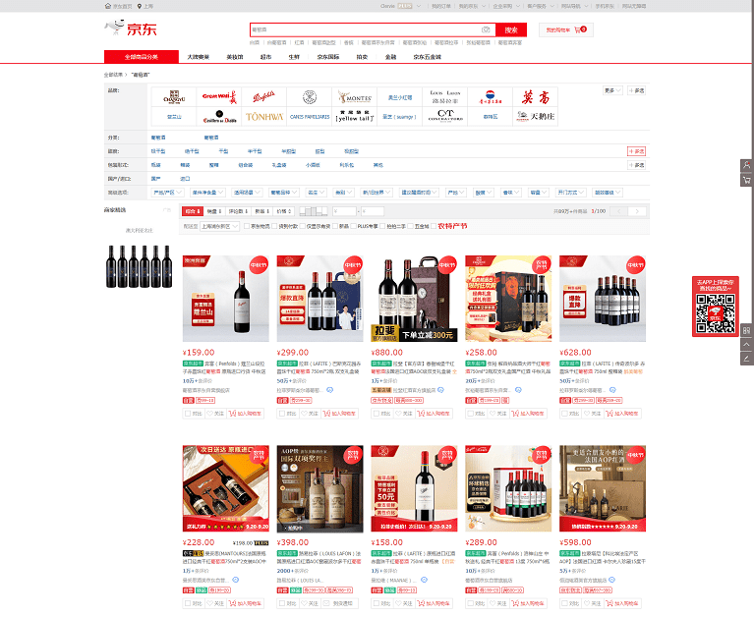Screen dimensions: 754x617
Task: Open the 上海 delivery area dropdown
Action: click(220, 226)
